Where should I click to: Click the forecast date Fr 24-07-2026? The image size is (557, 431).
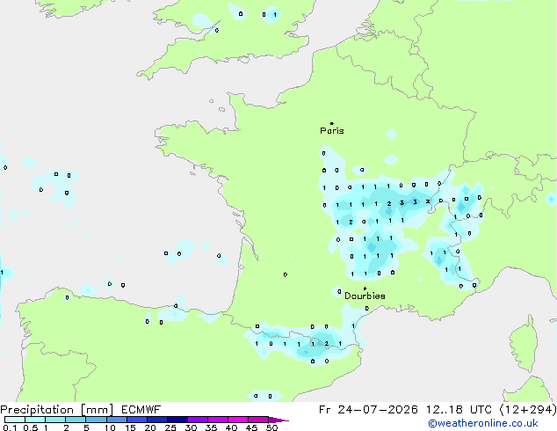click(368, 410)
